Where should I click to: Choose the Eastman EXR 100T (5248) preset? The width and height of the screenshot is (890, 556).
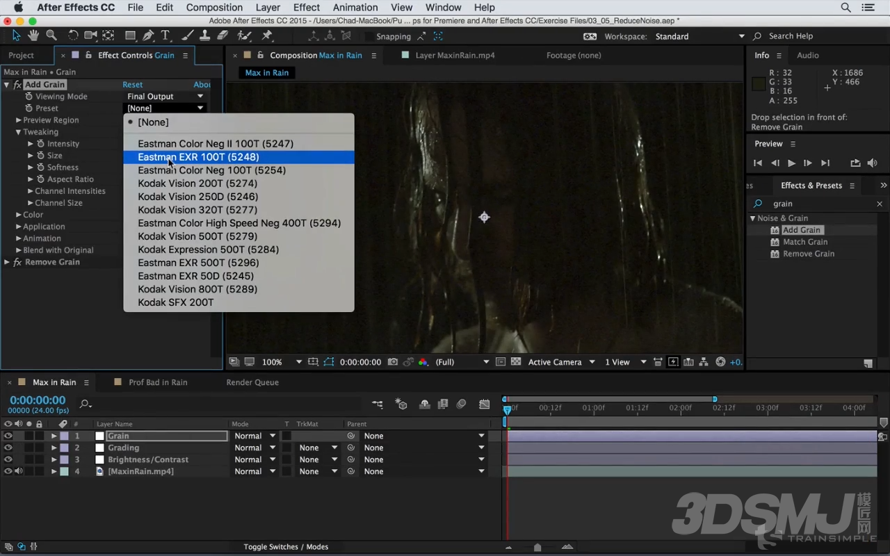[238, 157]
